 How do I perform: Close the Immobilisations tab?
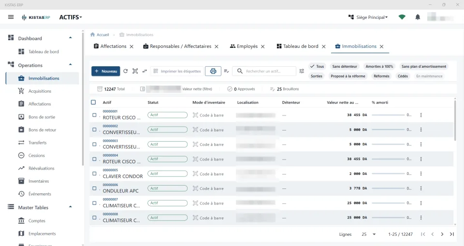382,46
